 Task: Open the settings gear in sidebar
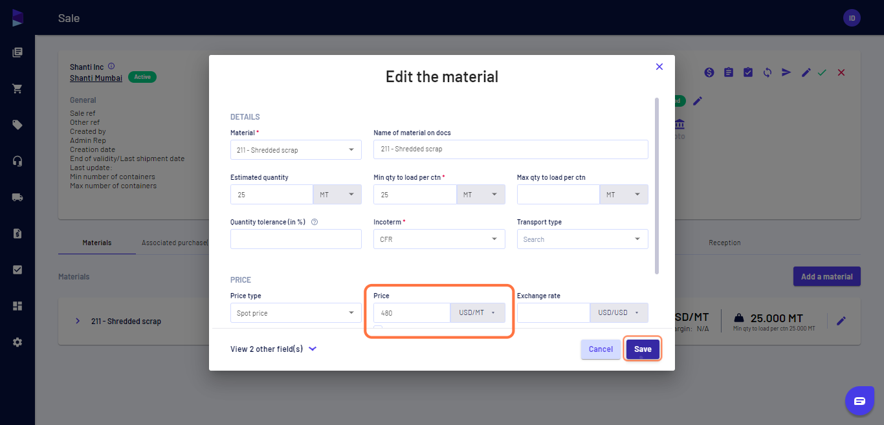(17, 342)
